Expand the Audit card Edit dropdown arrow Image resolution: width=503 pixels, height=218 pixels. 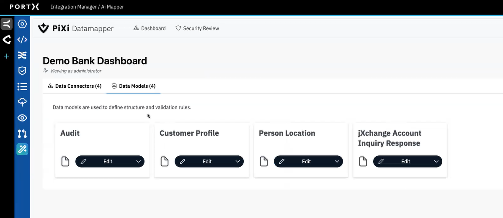pos(139,162)
